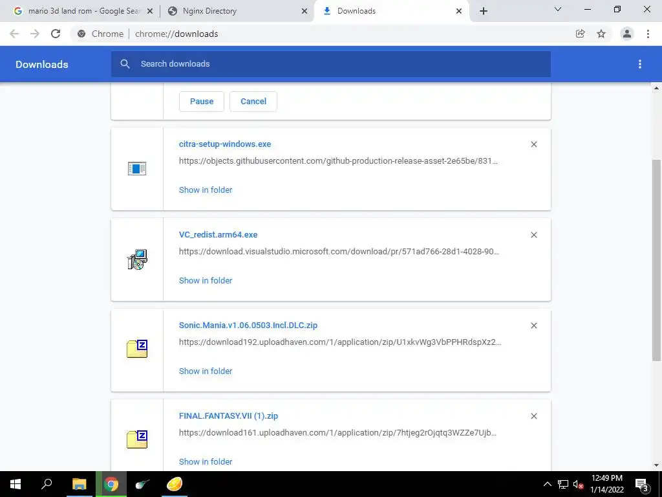Show Sonic.Mania zip in folder
This screenshot has width=662, height=497.
click(206, 371)
